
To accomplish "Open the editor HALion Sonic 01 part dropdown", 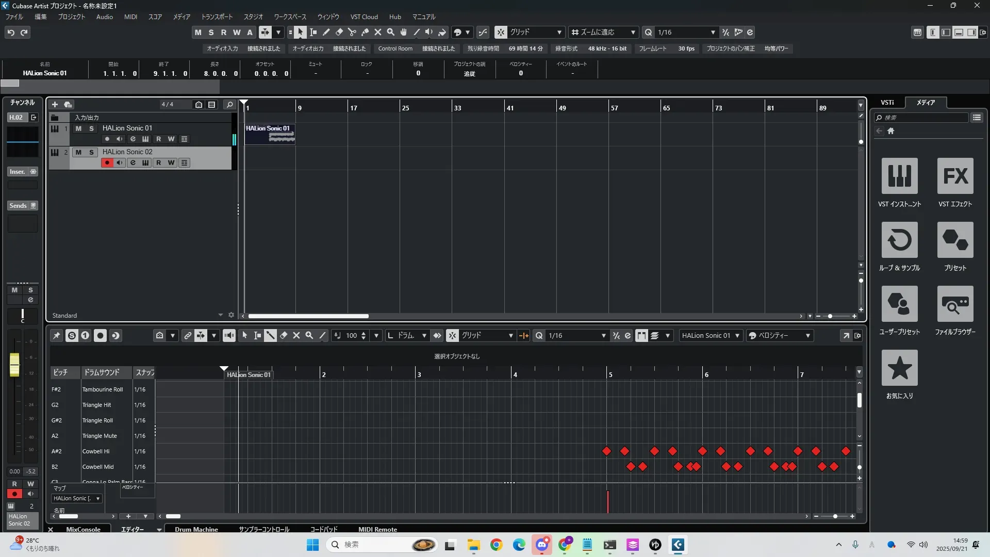I will (711, 336).
